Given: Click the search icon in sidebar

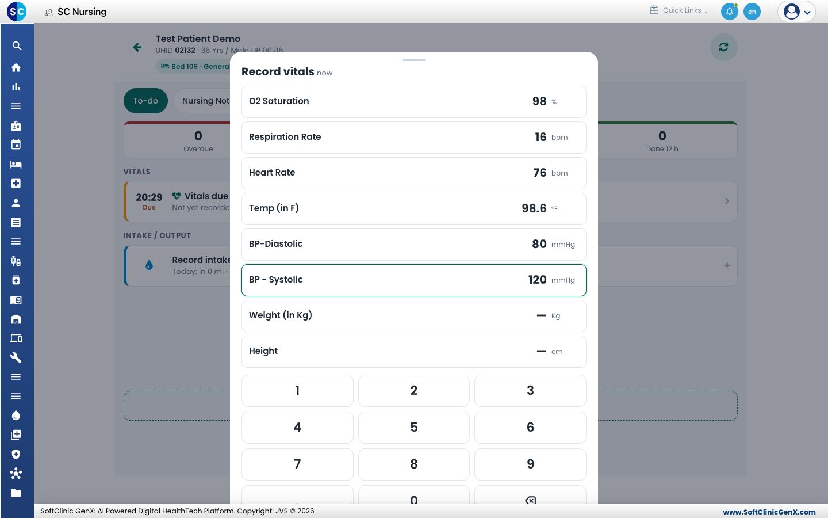Looking at the screenshot, I should [x=16, y=46].
